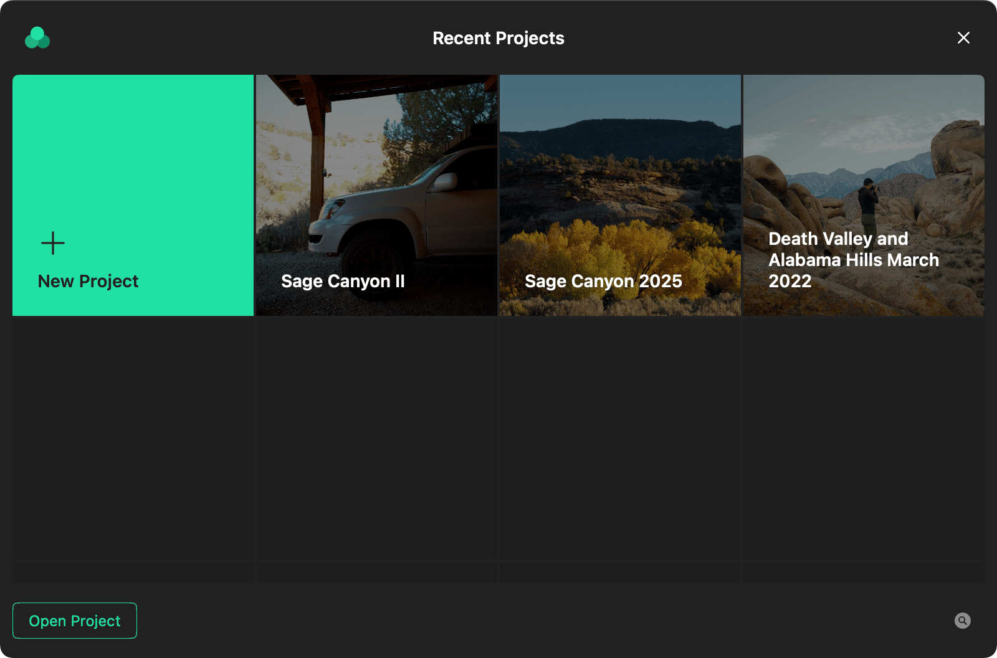
Task: Click the Recent Projects header
Action: (x=499, y=38)
